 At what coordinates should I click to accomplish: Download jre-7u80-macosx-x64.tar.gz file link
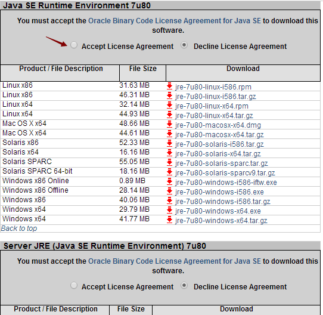tap(219, 135)
